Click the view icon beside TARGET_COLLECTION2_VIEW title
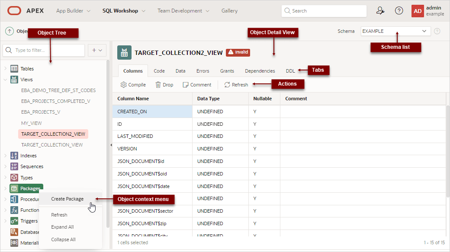 tap(124, 52)
